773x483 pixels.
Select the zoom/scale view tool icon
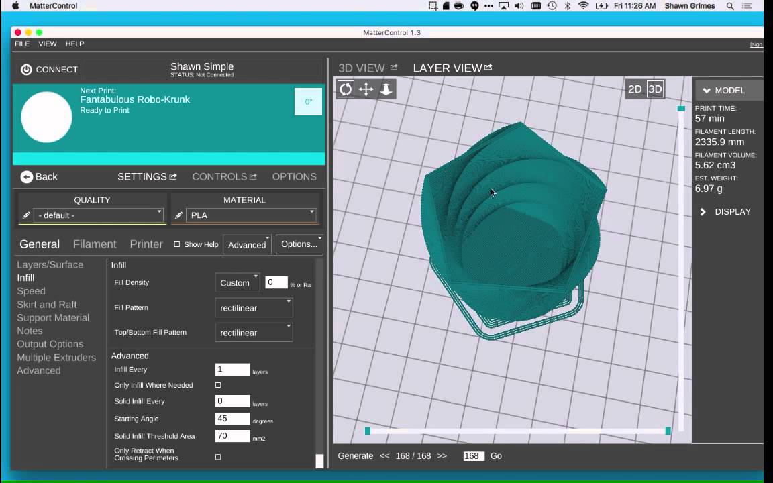pyautogui.click(x=386, y=89)
